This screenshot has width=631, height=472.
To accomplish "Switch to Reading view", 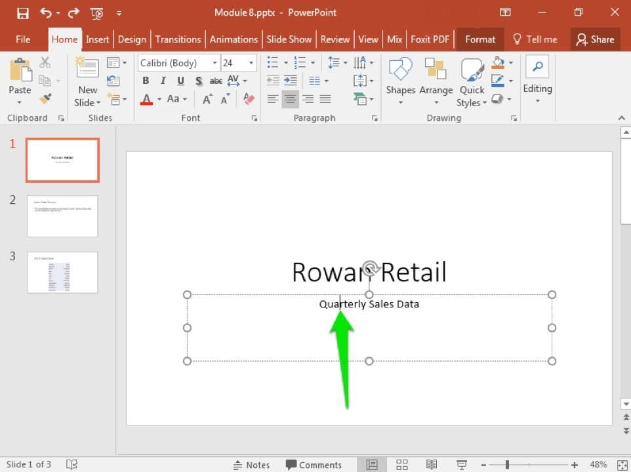I will (x=432, y=465).
